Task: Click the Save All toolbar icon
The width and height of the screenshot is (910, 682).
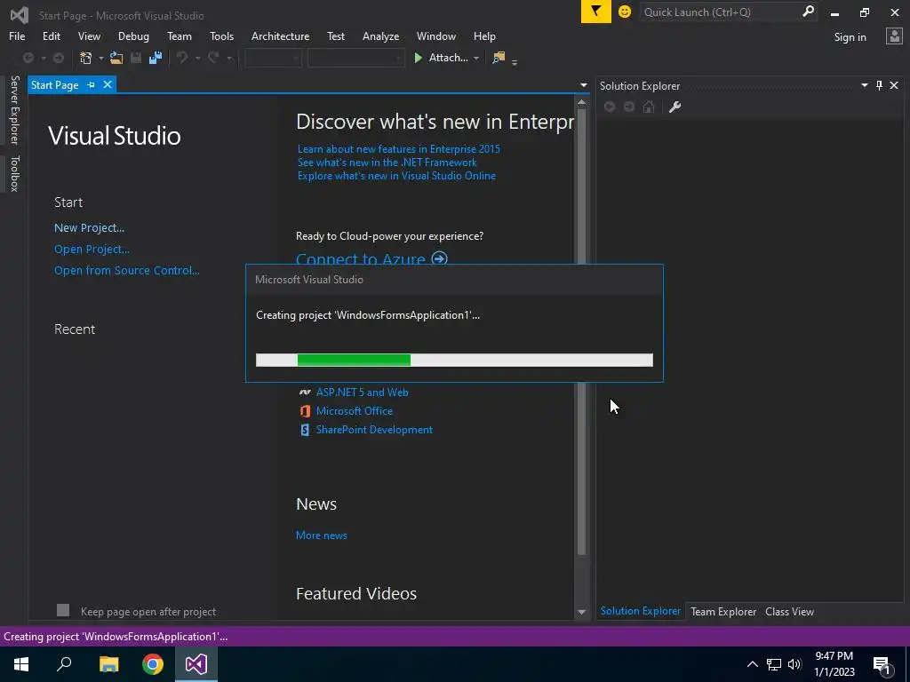Action: (x=155, y=58)
